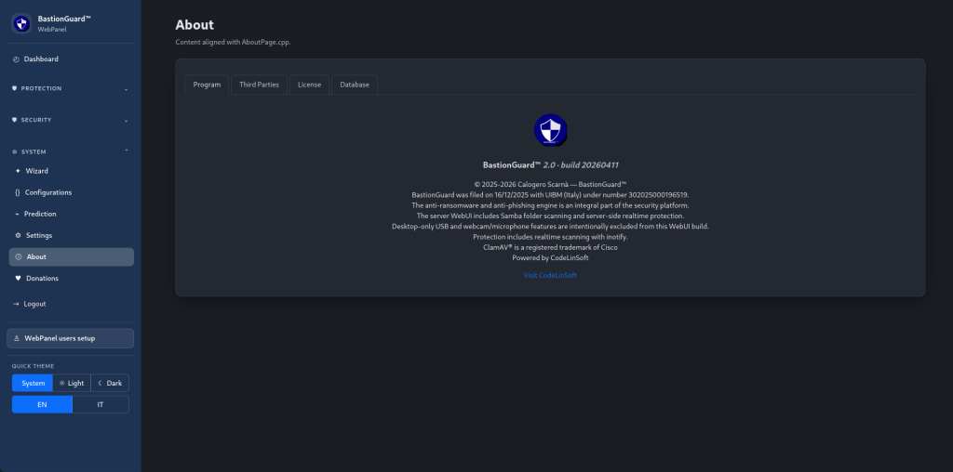Screen dimensions: 953x472
Task: Click 'ClamAV® is a registered trademark of Cisco'
Action: click(550, 247)
